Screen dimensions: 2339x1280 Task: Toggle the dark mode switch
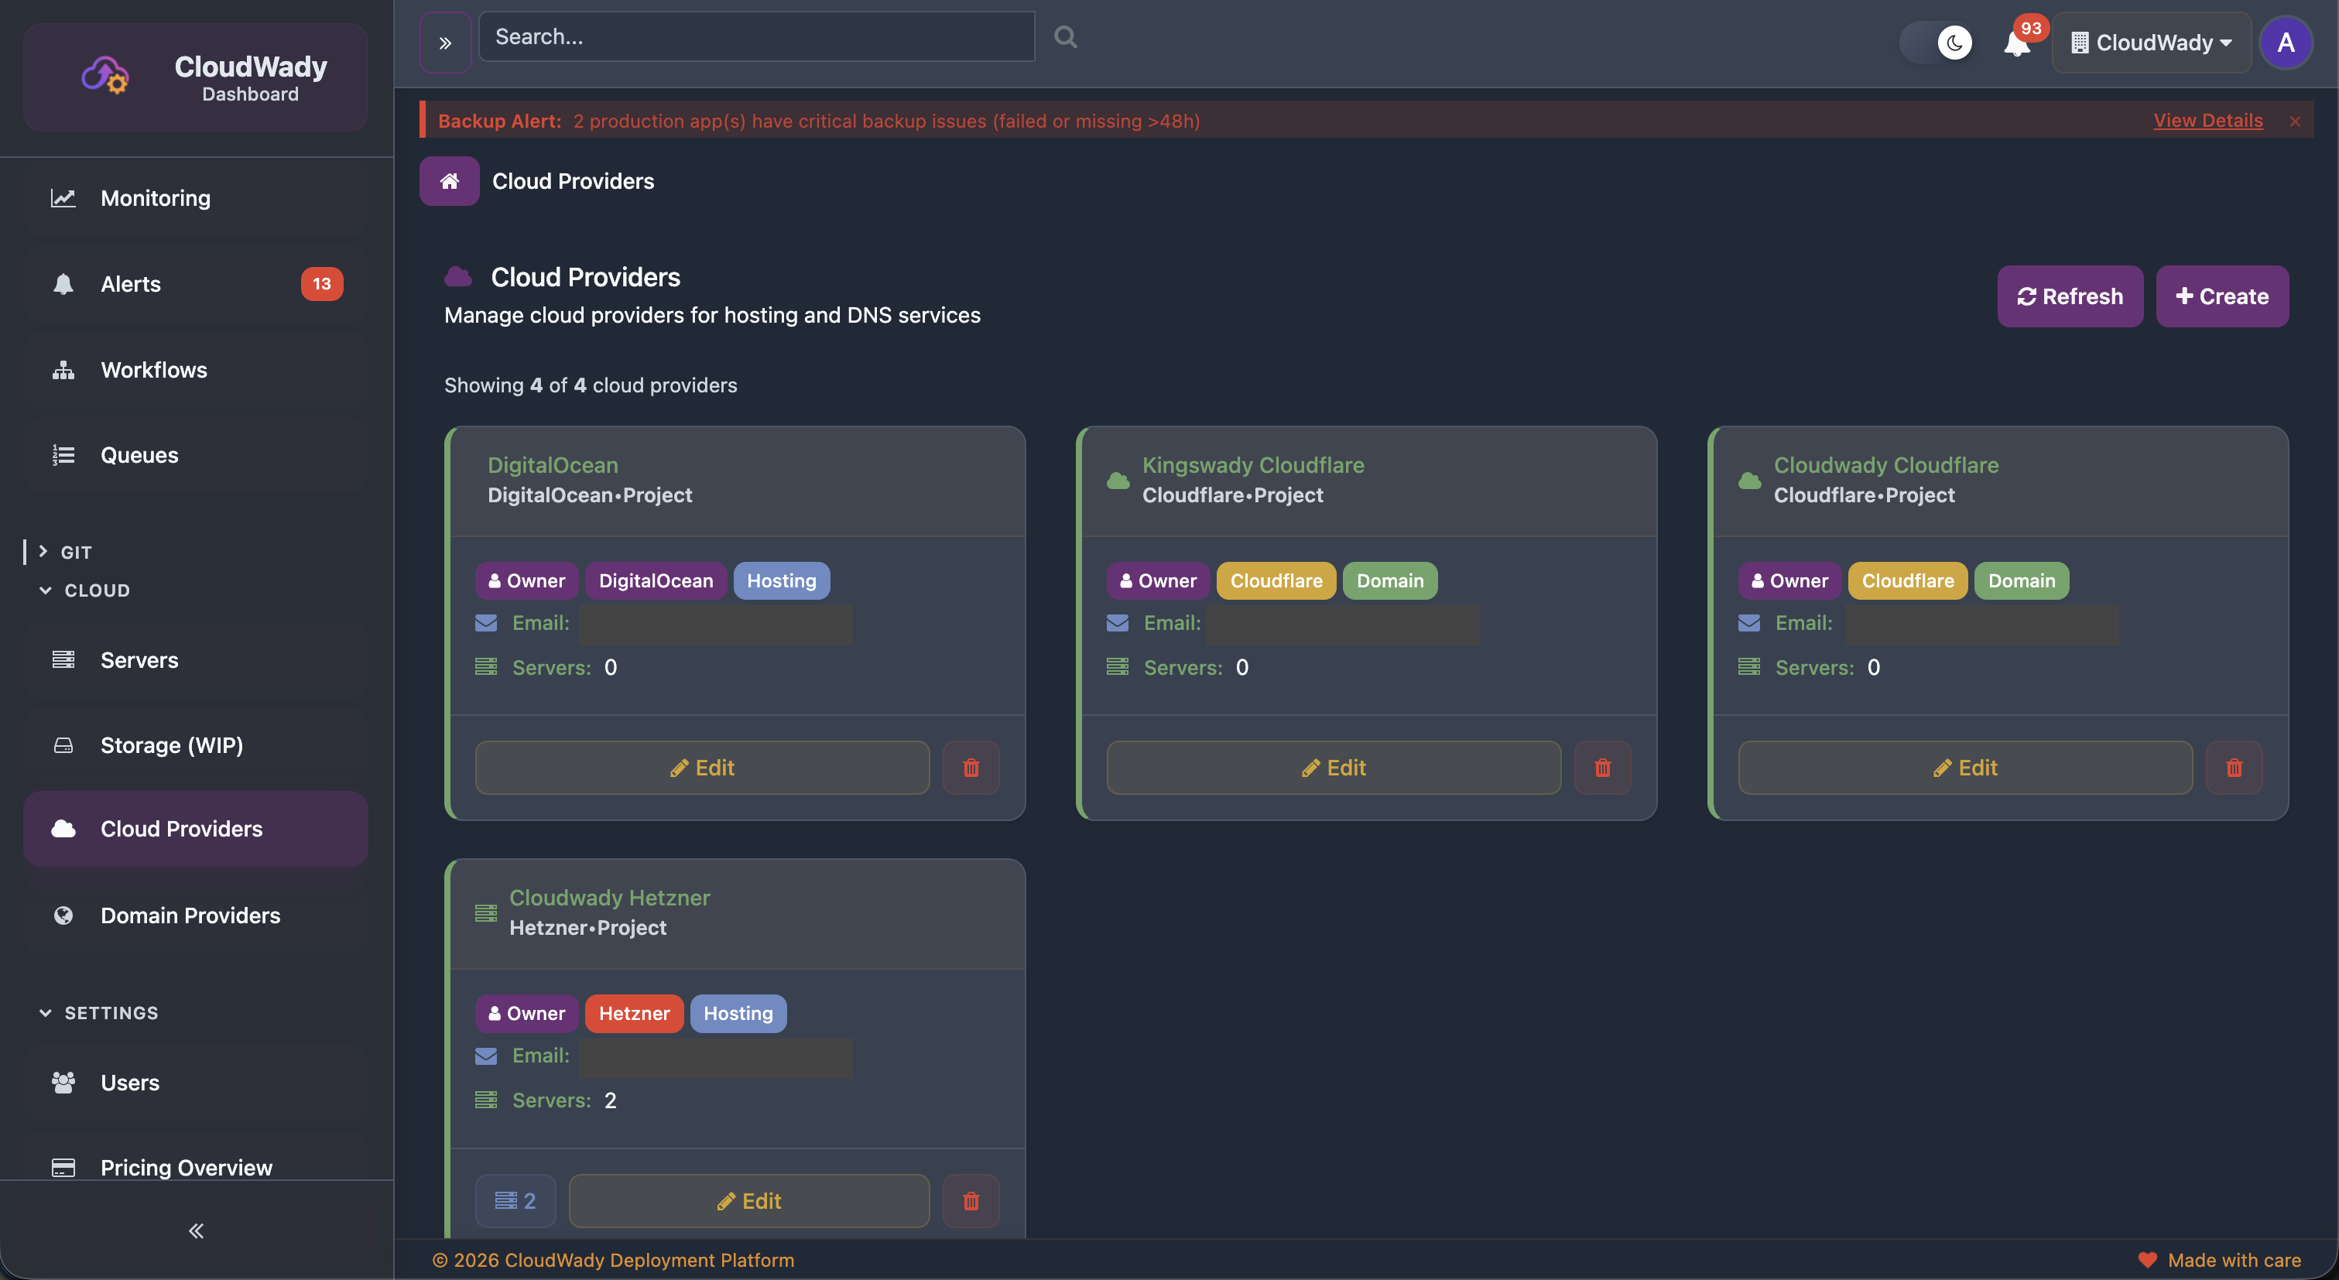point(1937,43)
